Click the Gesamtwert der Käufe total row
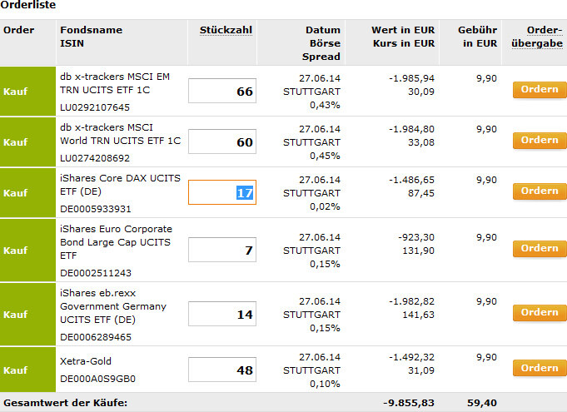 (66, 403)
